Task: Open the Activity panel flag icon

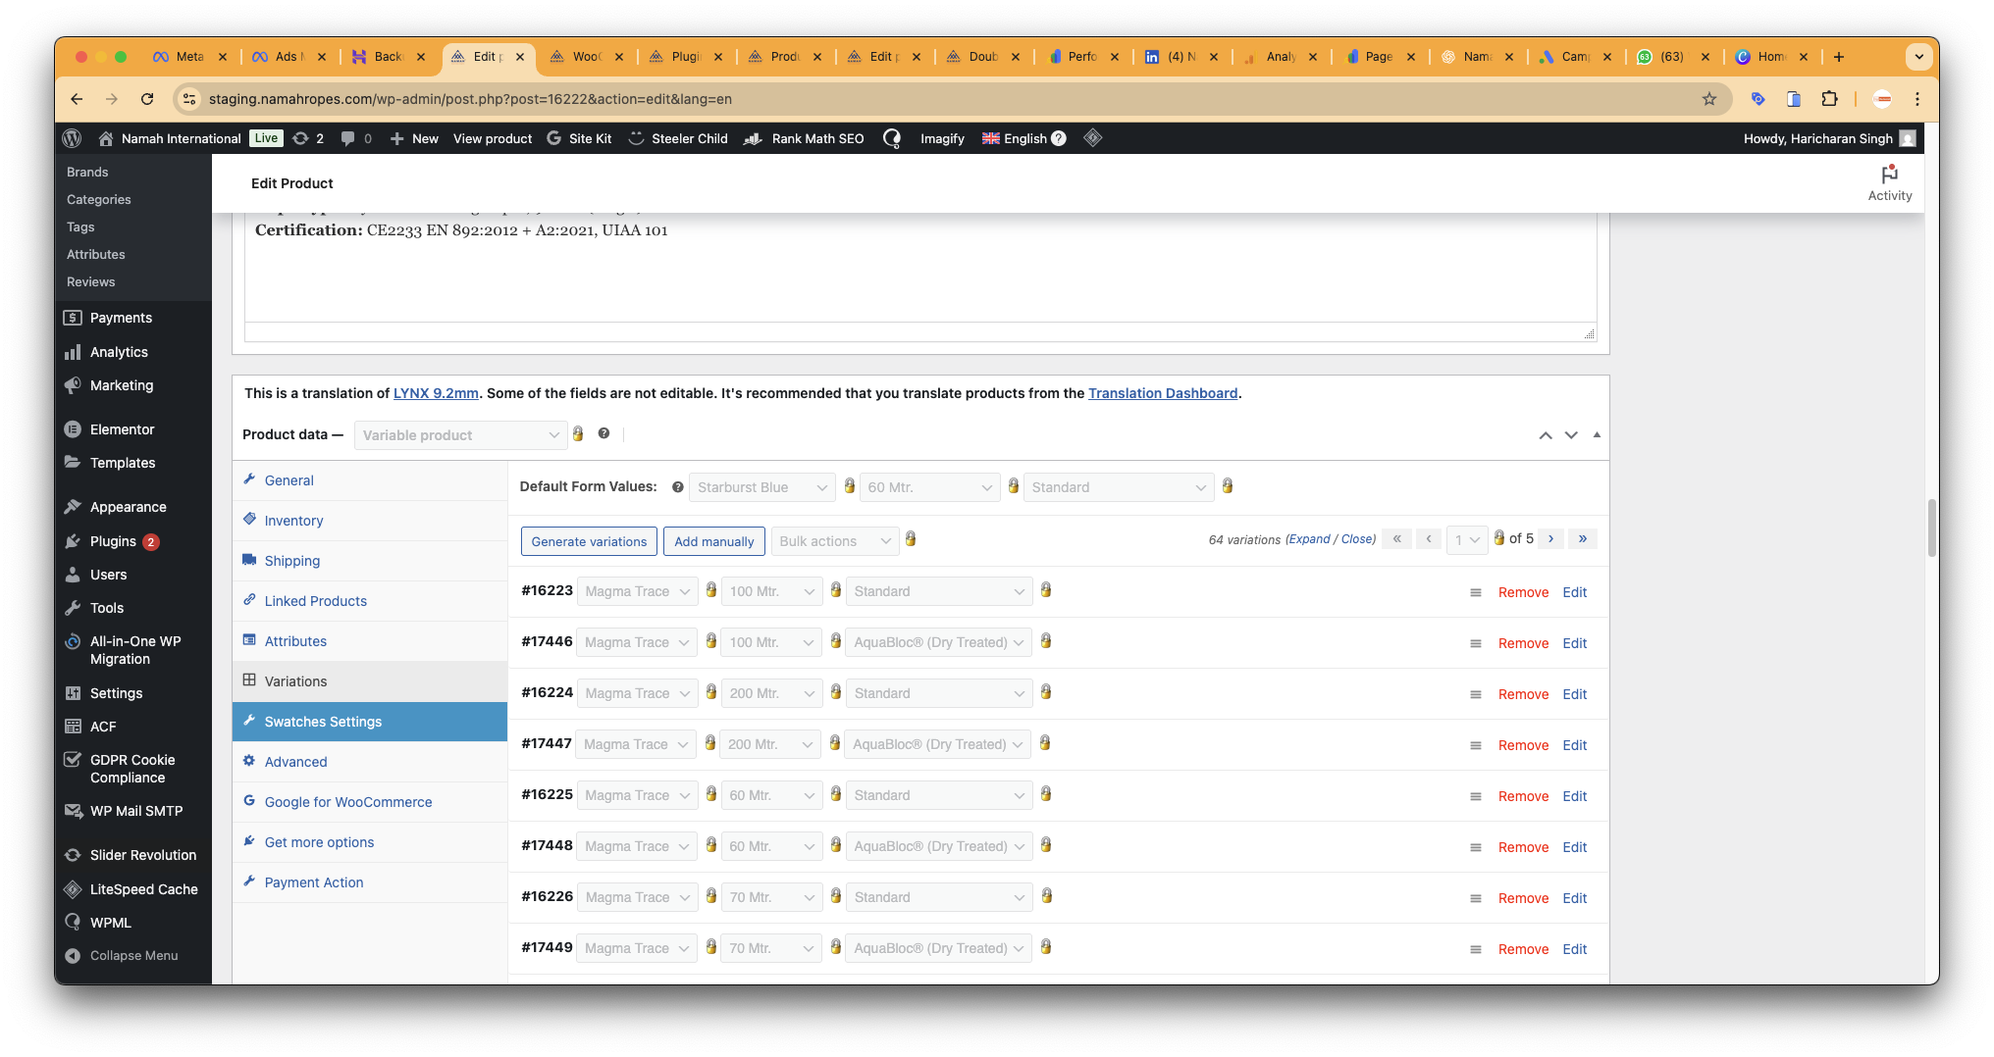Action: click(1889, 175)
